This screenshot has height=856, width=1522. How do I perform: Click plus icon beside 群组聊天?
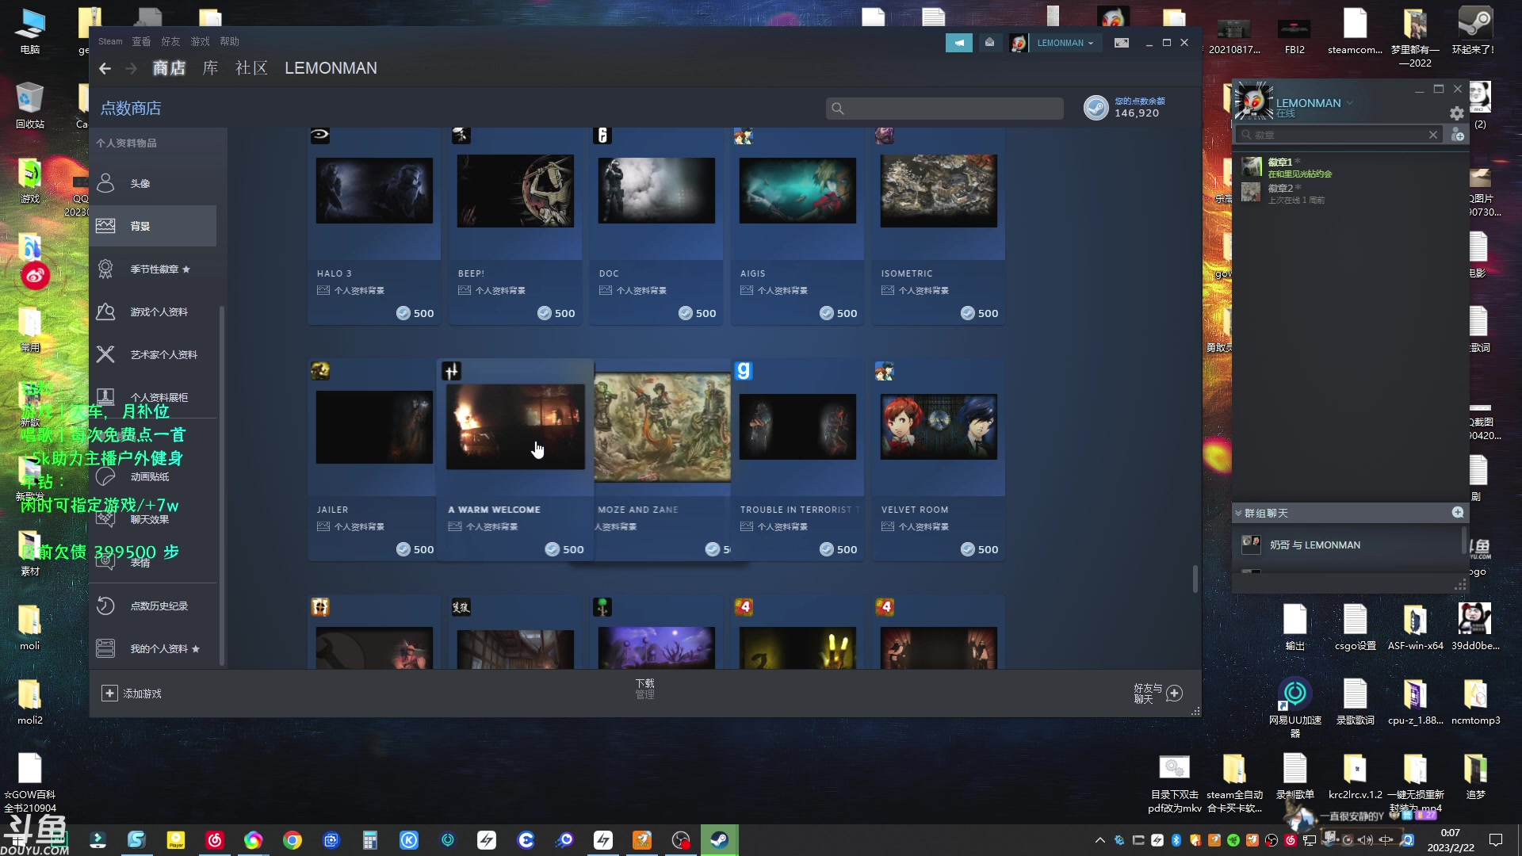pyautogui.click(x=1458, y=513)
